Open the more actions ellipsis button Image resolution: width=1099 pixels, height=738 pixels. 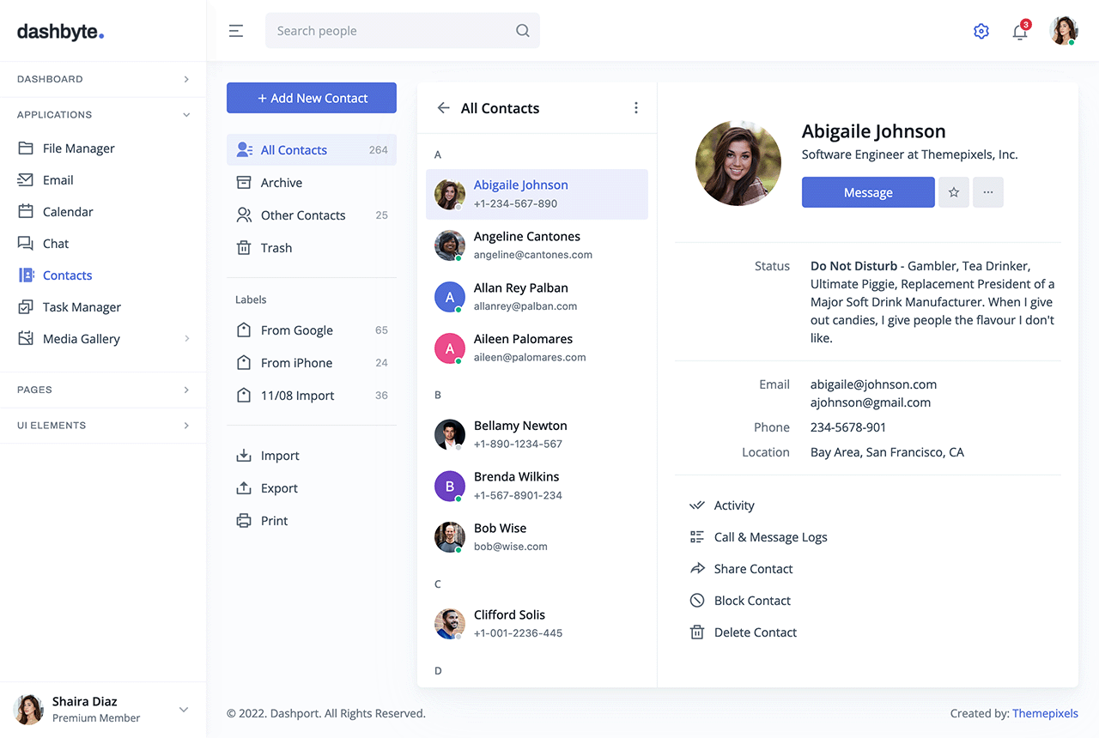click(988, 192)
